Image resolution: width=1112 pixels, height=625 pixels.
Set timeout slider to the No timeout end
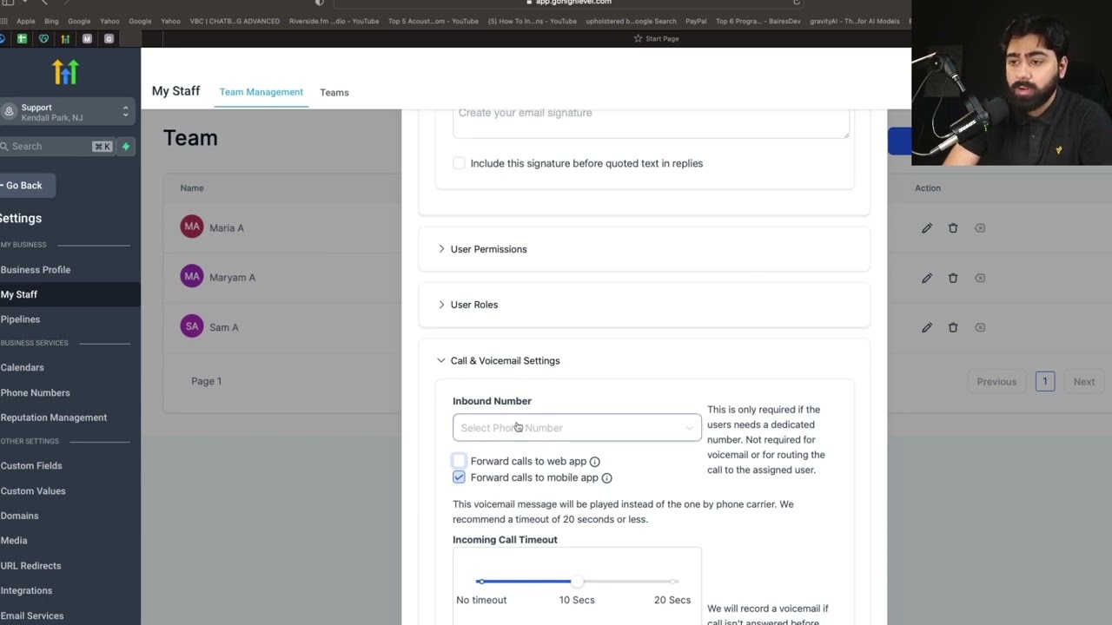point(480,582)
